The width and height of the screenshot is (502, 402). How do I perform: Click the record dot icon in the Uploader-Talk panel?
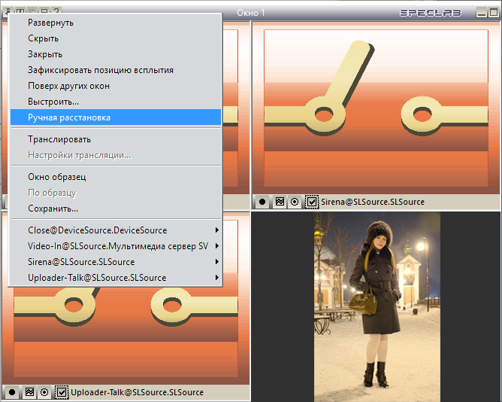(12, 392)
